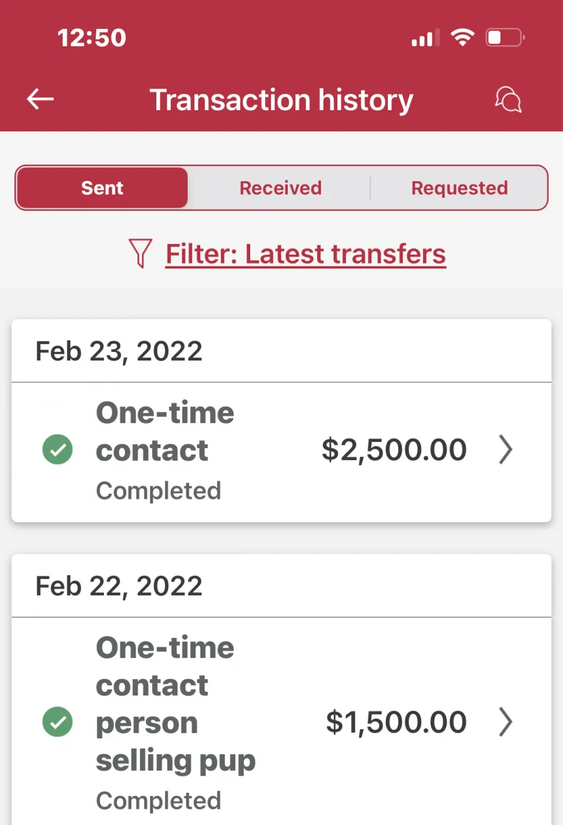Expand the $1,500.00 transaction chevron

click(505, 722)
